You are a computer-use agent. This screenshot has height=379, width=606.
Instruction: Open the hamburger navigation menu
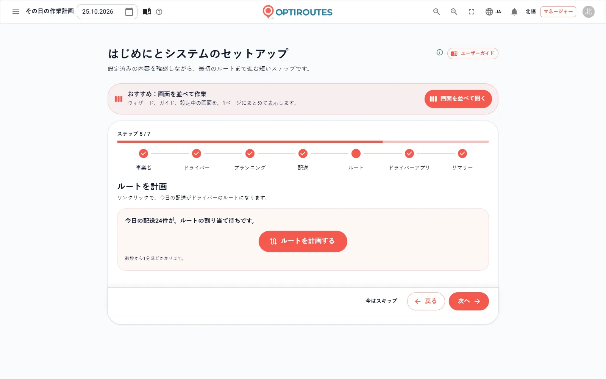click(x=16, y=12)
